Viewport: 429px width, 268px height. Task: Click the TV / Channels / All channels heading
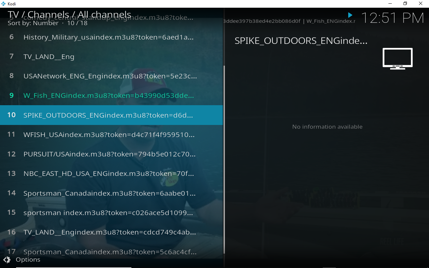pyautogui.click(x=69, y=14)
